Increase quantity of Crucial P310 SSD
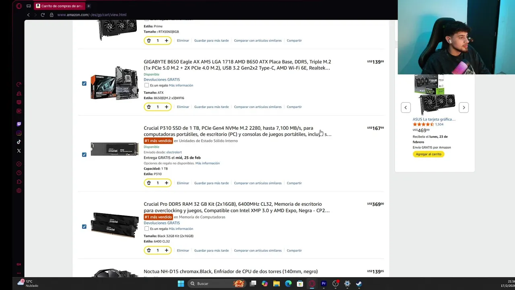515x290 pixels. pyautogui.click(x=167, y=183)
